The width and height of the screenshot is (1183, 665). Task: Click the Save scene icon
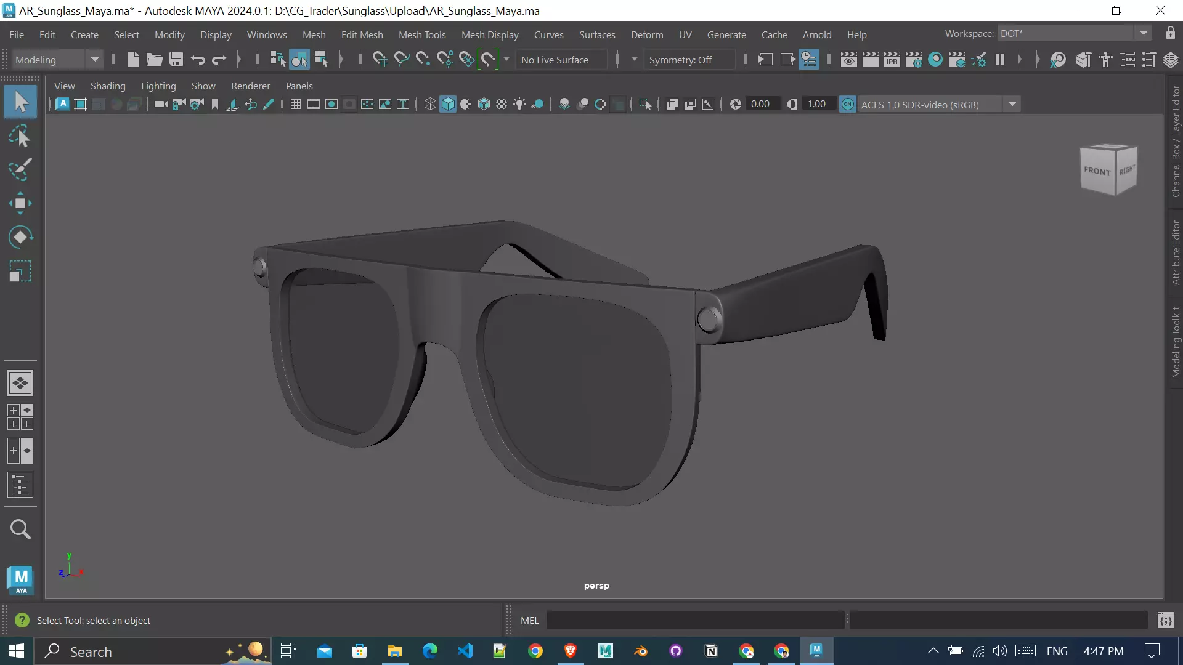tap(176, 60)
